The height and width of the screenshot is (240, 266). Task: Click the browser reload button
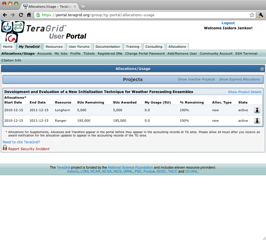coord(21,15)
